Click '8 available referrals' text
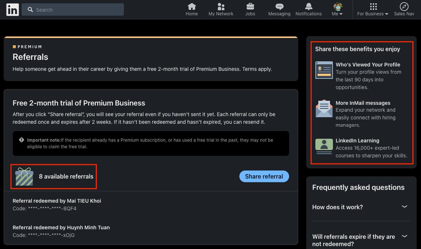Viewport: 421px width, 249px height. 66,176
